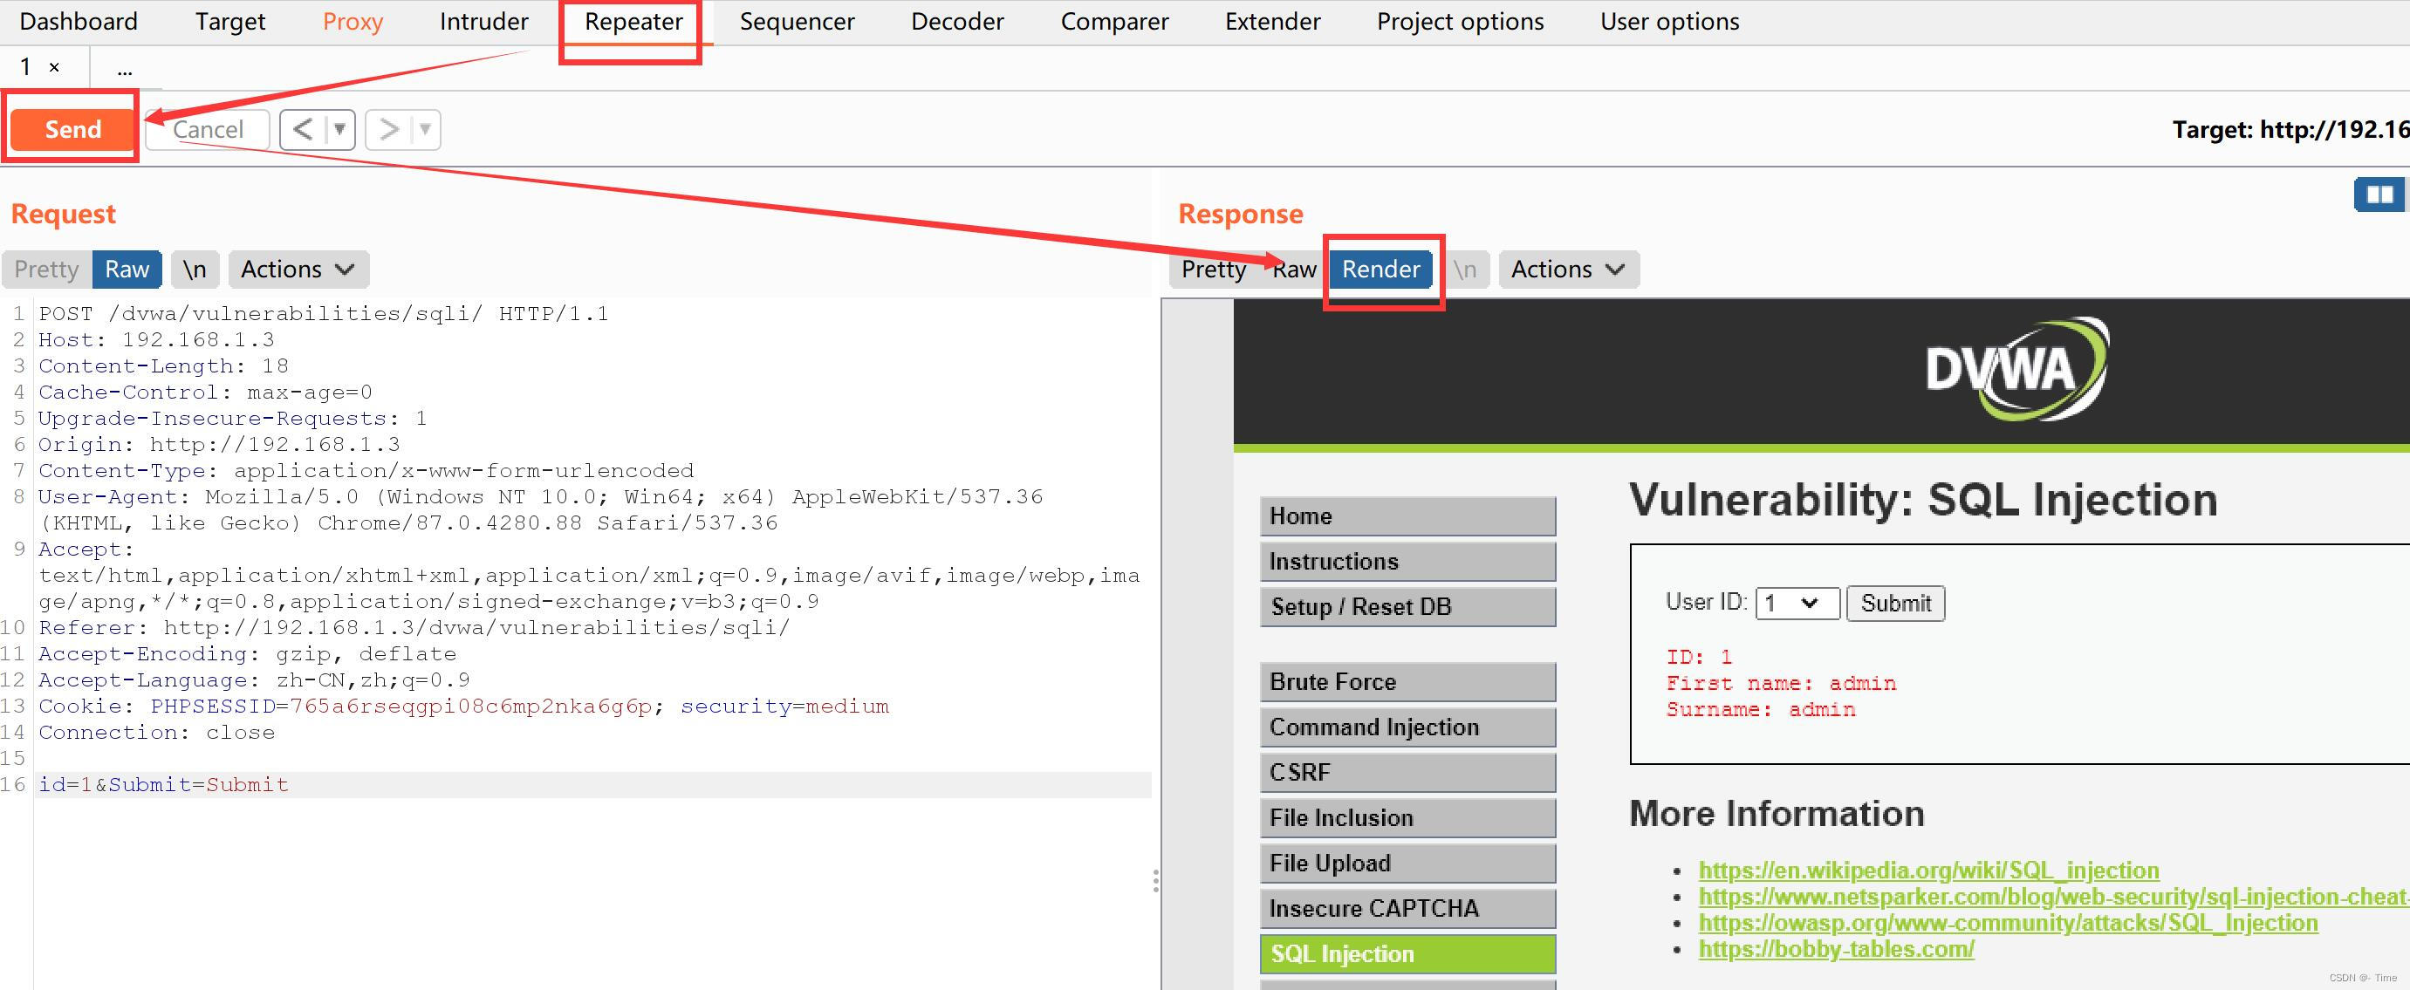
Task: Open the netsparker SQL injection cheat sheet link
Action: point(2053,897)
